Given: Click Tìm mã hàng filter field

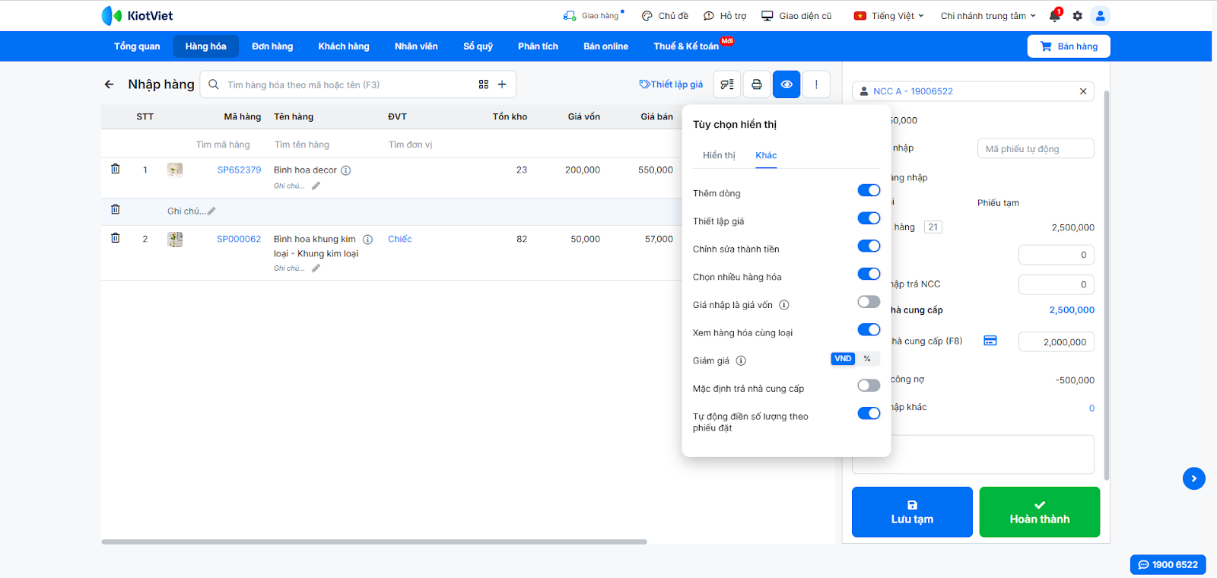Looking at the screenshot, I should (223, 144).
